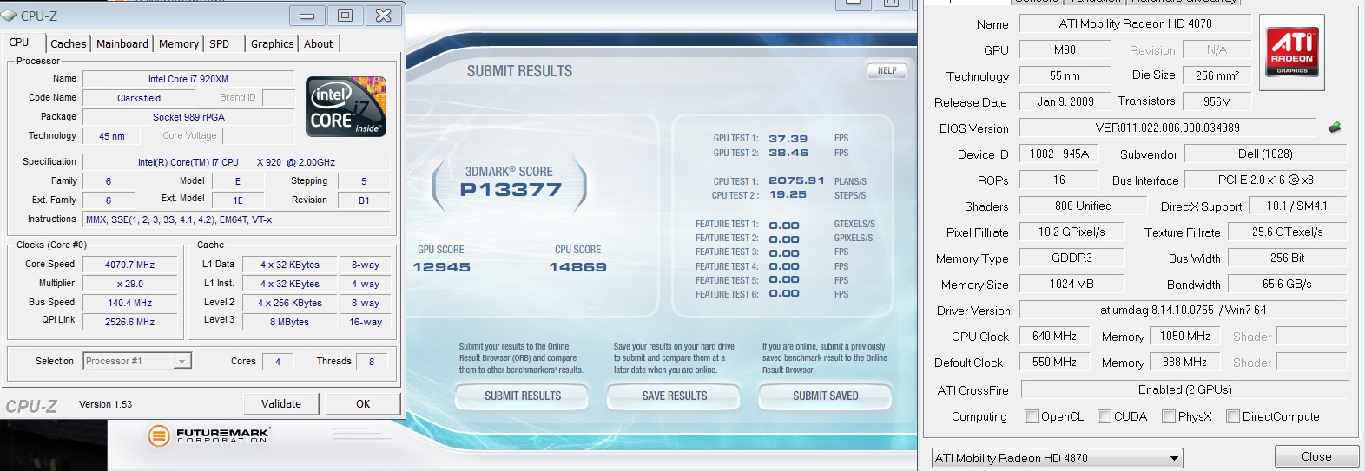
Task: Click the Clarksfield code name value
Action: (139, 98)
